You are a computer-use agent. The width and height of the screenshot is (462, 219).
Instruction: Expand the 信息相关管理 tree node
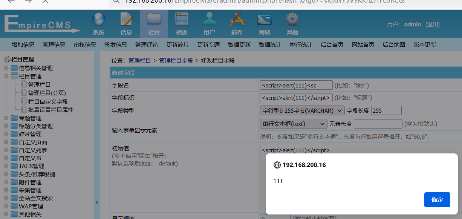[x=6, y=68]
